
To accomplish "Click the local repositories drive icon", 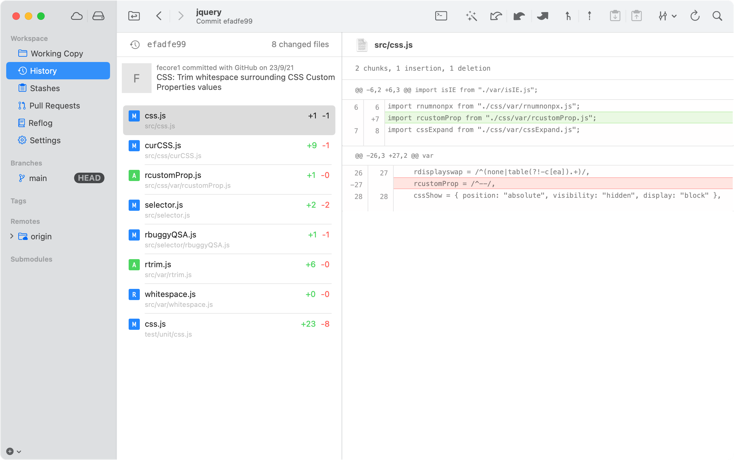I will (98, 16).
